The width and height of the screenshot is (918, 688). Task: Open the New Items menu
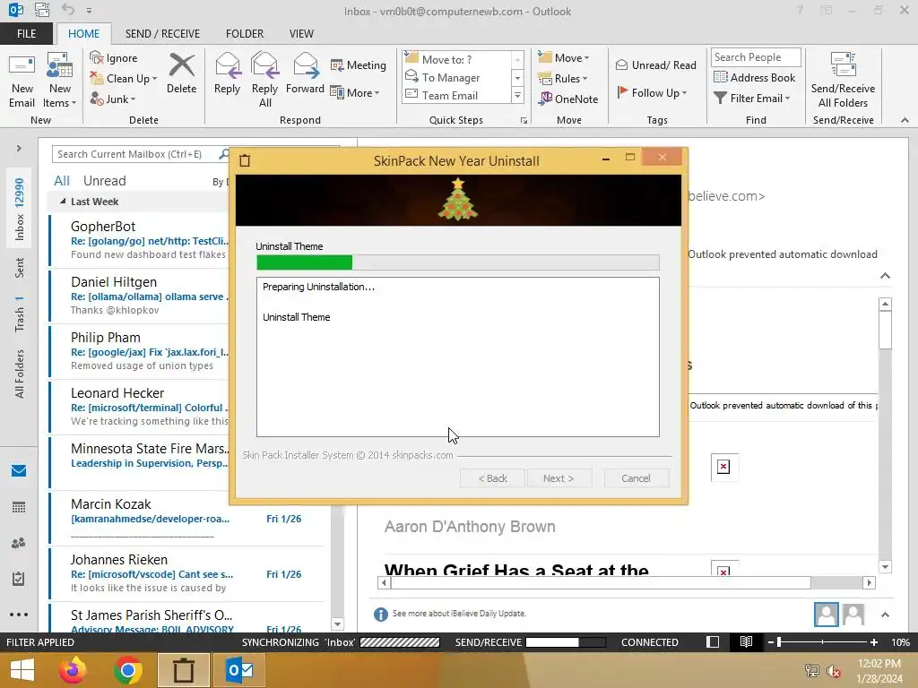click(x=60, y=81)
